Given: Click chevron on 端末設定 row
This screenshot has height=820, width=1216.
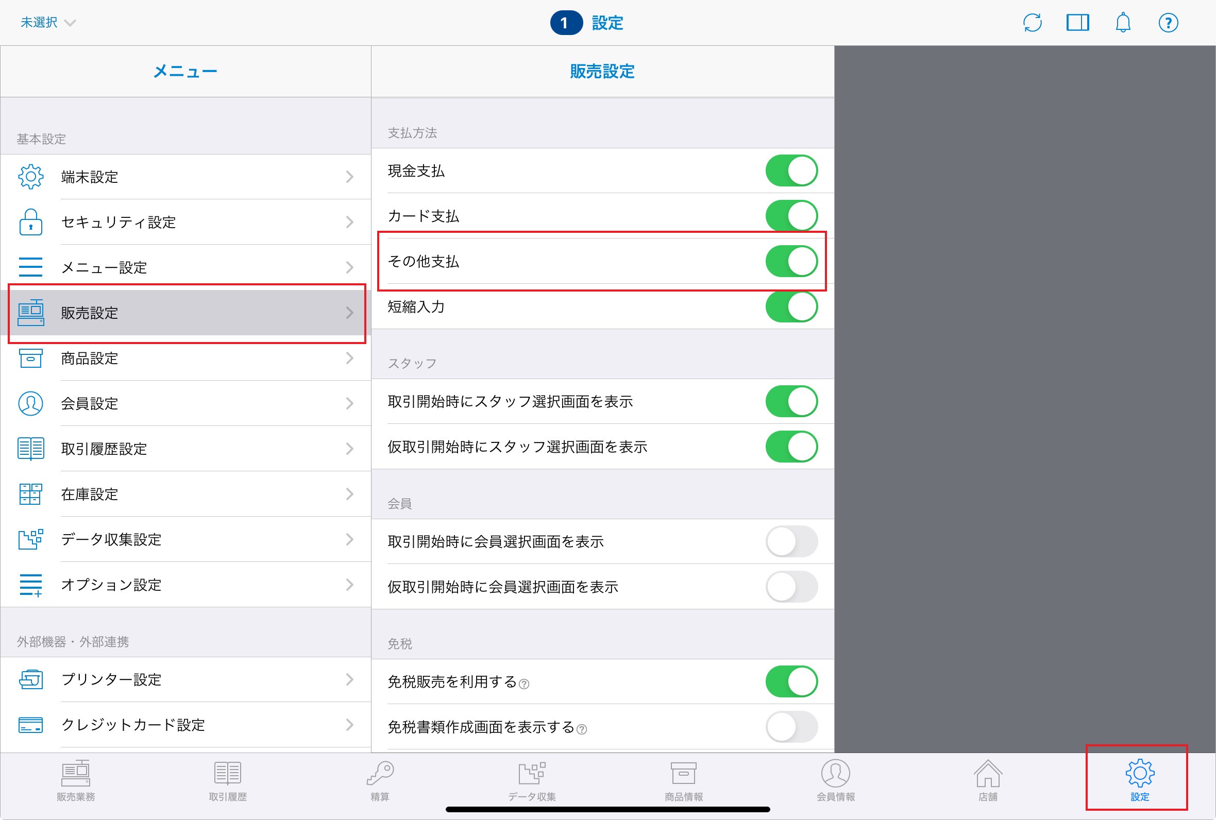Looking at the screenshot, I should point(350,177).
